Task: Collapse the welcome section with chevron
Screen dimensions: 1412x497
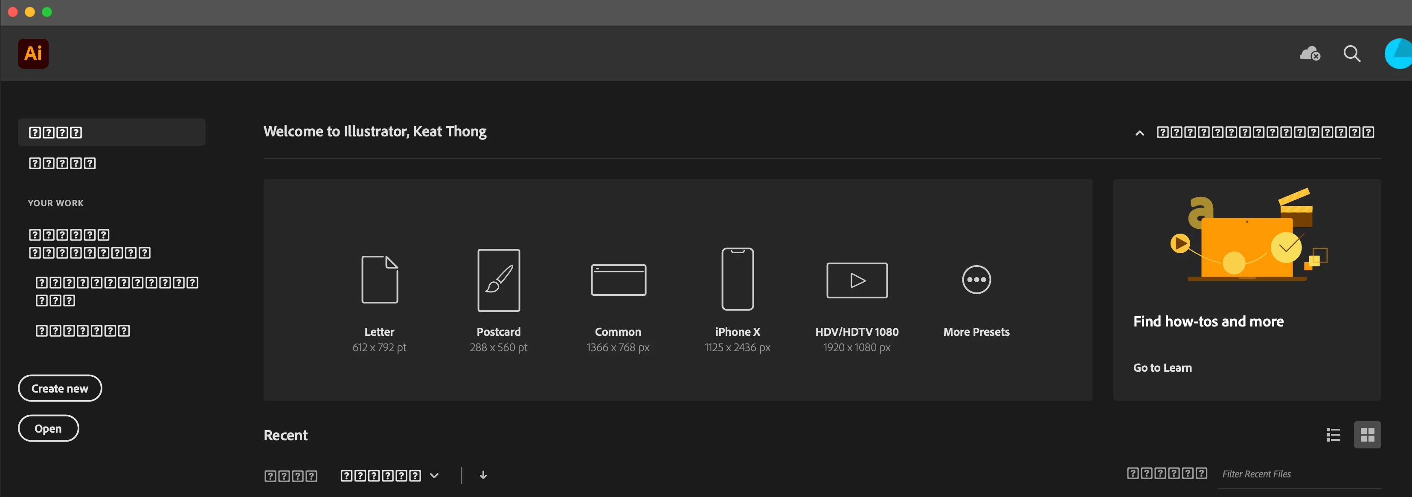Action: tap(1139, 133)
